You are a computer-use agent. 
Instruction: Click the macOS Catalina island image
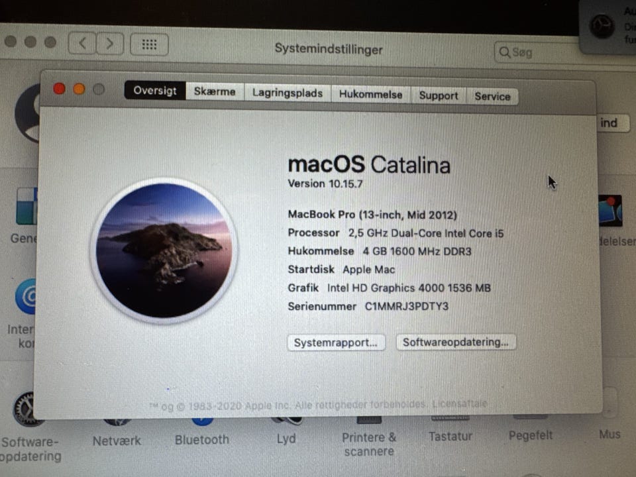coord(164,250)
